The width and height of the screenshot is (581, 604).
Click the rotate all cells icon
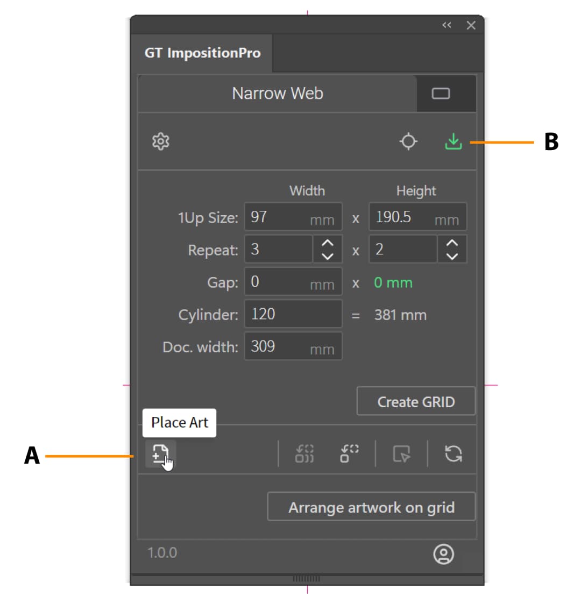304,453
